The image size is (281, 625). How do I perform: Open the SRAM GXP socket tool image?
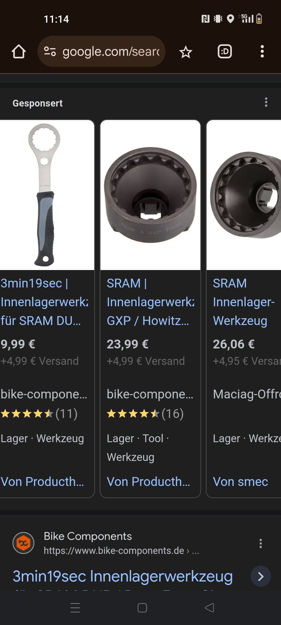(x=150, y=195)
